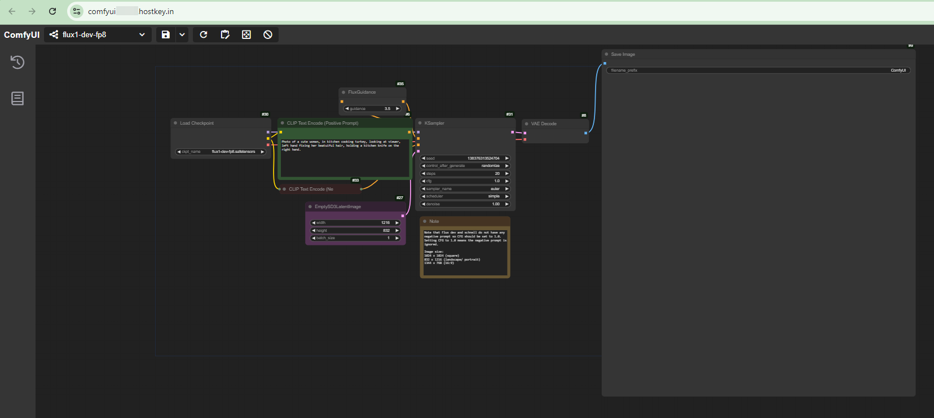
Task: Increase the steps value with right arrow
Action: click(x=507, y=174)
